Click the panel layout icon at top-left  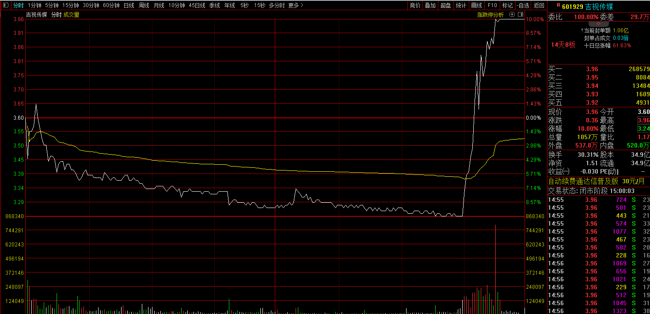click(x=5, y=5)
